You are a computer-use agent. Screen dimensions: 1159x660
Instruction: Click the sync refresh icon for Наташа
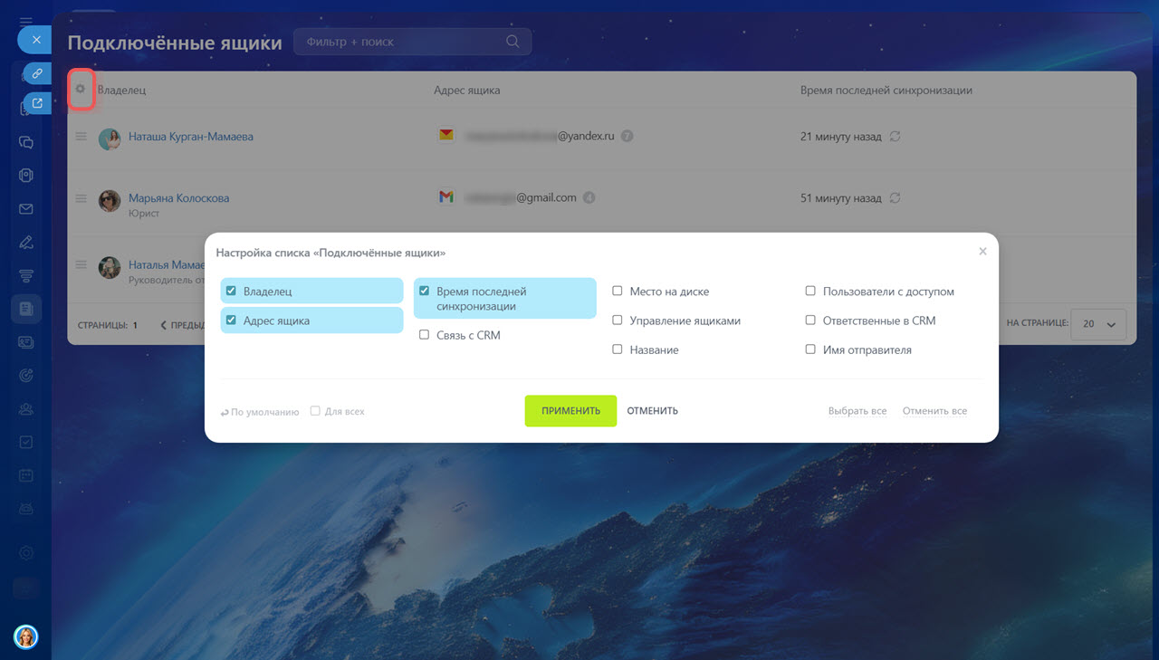[x=895, y=137]
